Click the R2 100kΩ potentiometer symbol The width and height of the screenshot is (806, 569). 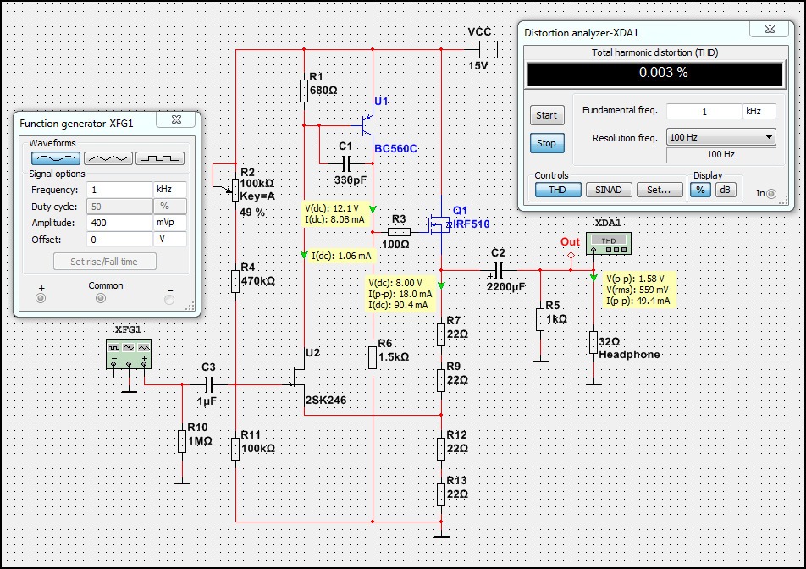(x=235, y=190)
